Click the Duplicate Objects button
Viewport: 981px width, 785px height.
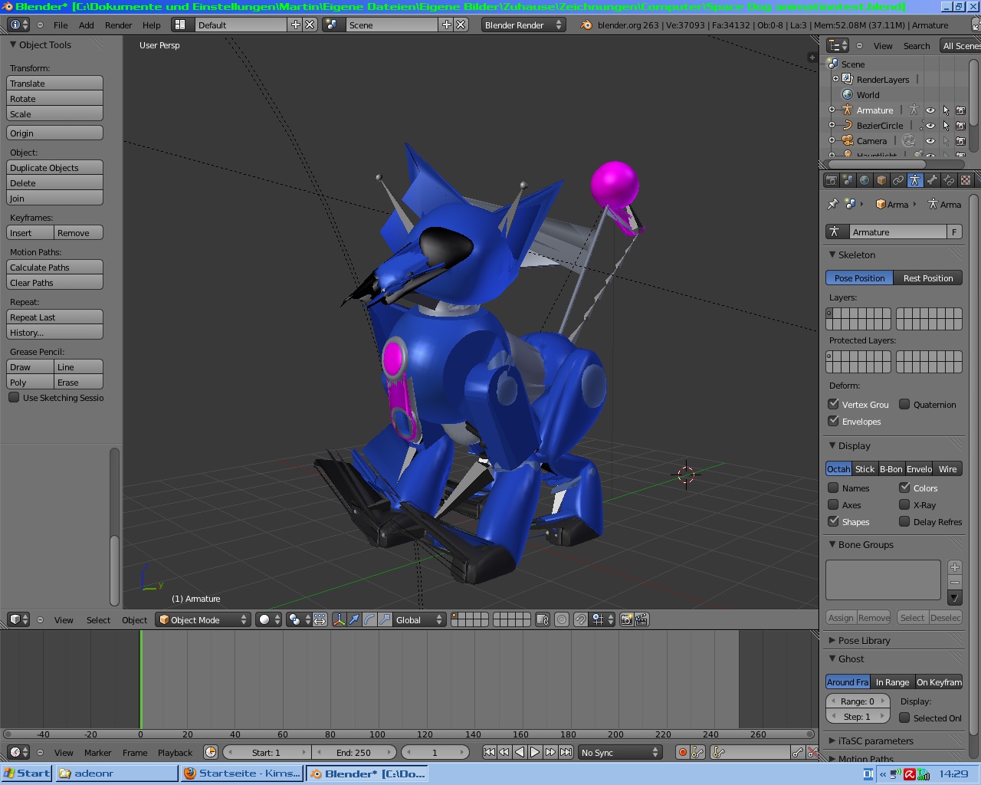coord(54,168)
